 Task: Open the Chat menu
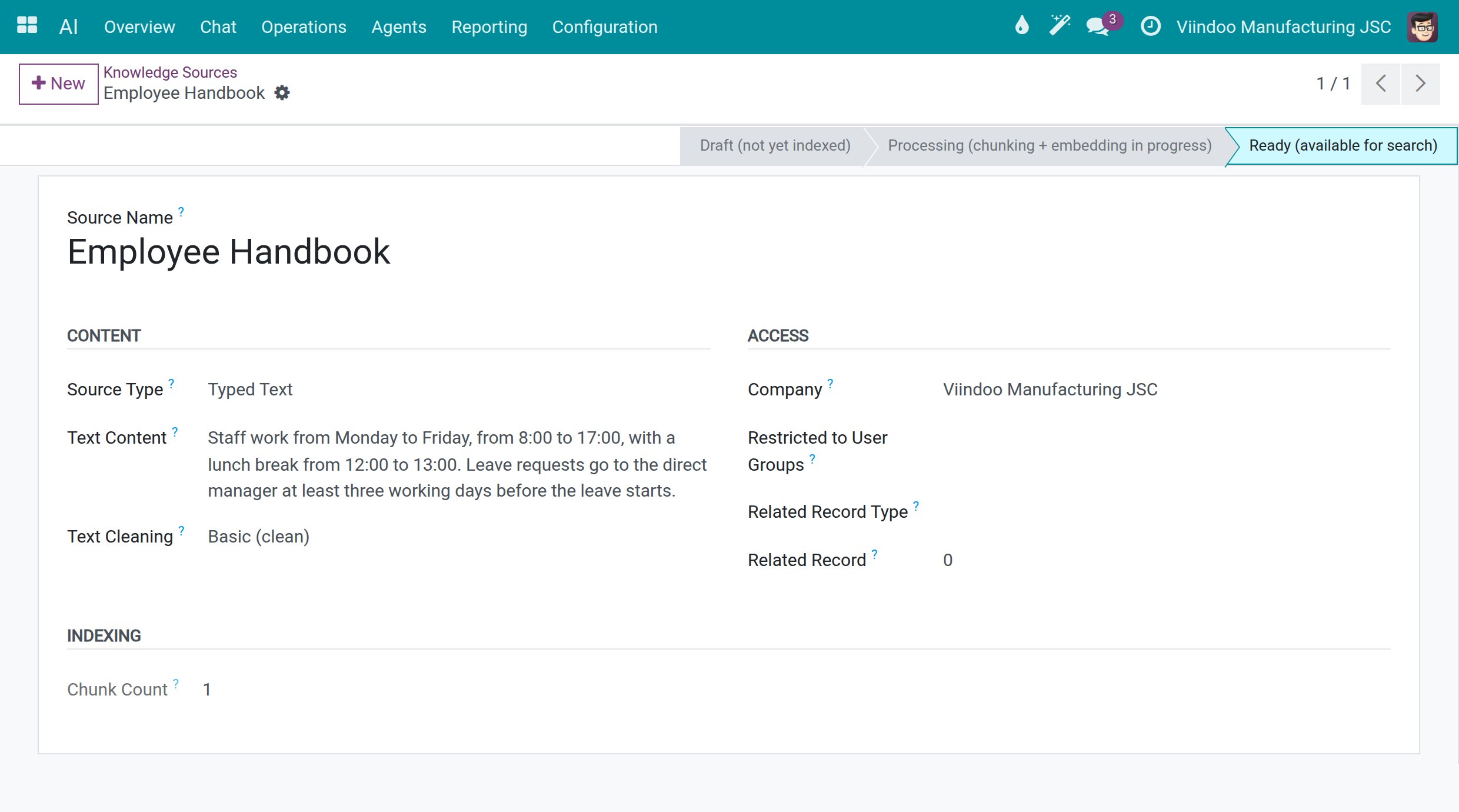(218, 27)
